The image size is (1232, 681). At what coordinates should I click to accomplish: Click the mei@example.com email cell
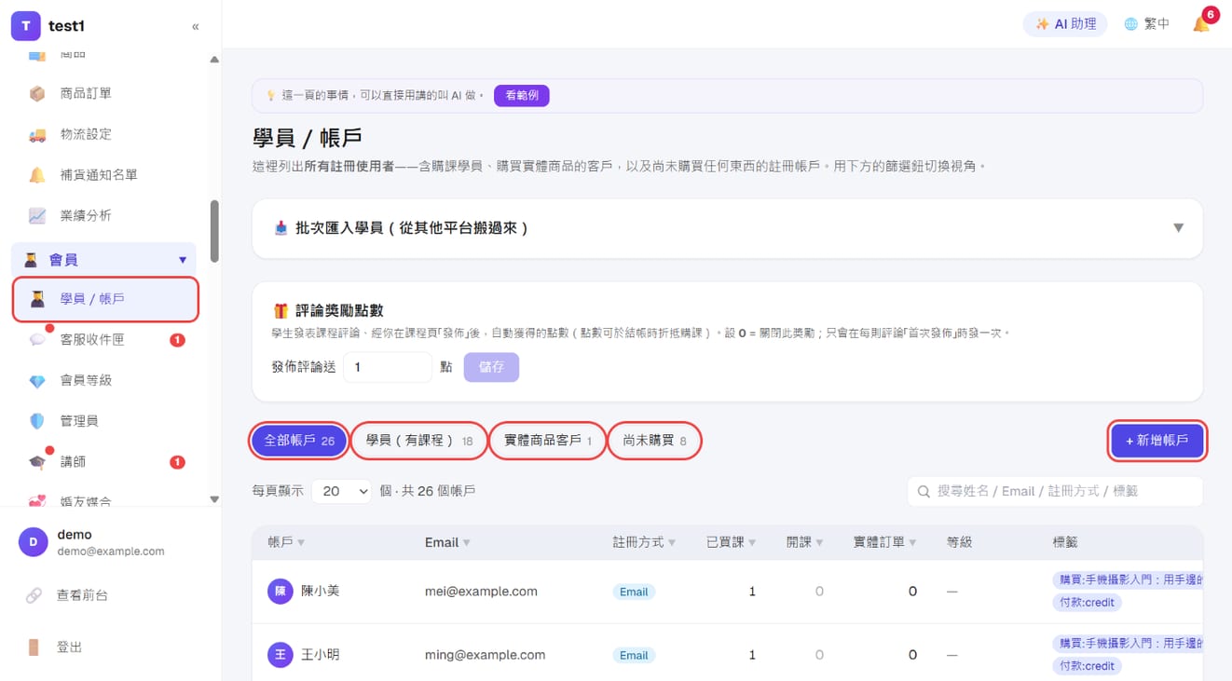(x=481, y=592)
